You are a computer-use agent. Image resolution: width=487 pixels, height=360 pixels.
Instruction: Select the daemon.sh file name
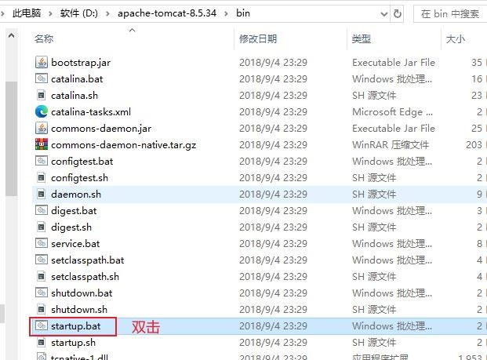click(x=76, y=195)
